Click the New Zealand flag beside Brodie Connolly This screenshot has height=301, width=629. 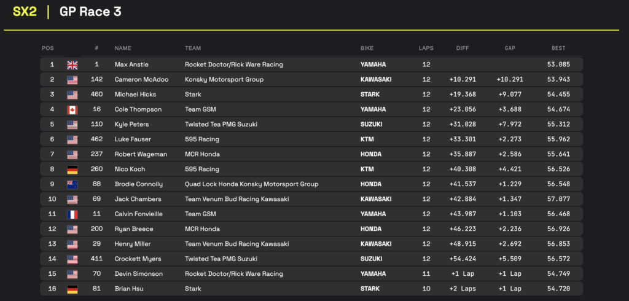[x=72, y=185]
